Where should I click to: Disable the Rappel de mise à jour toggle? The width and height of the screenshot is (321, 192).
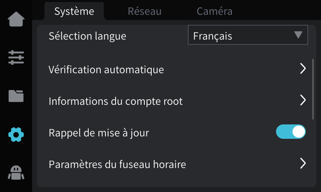(291, 132)
